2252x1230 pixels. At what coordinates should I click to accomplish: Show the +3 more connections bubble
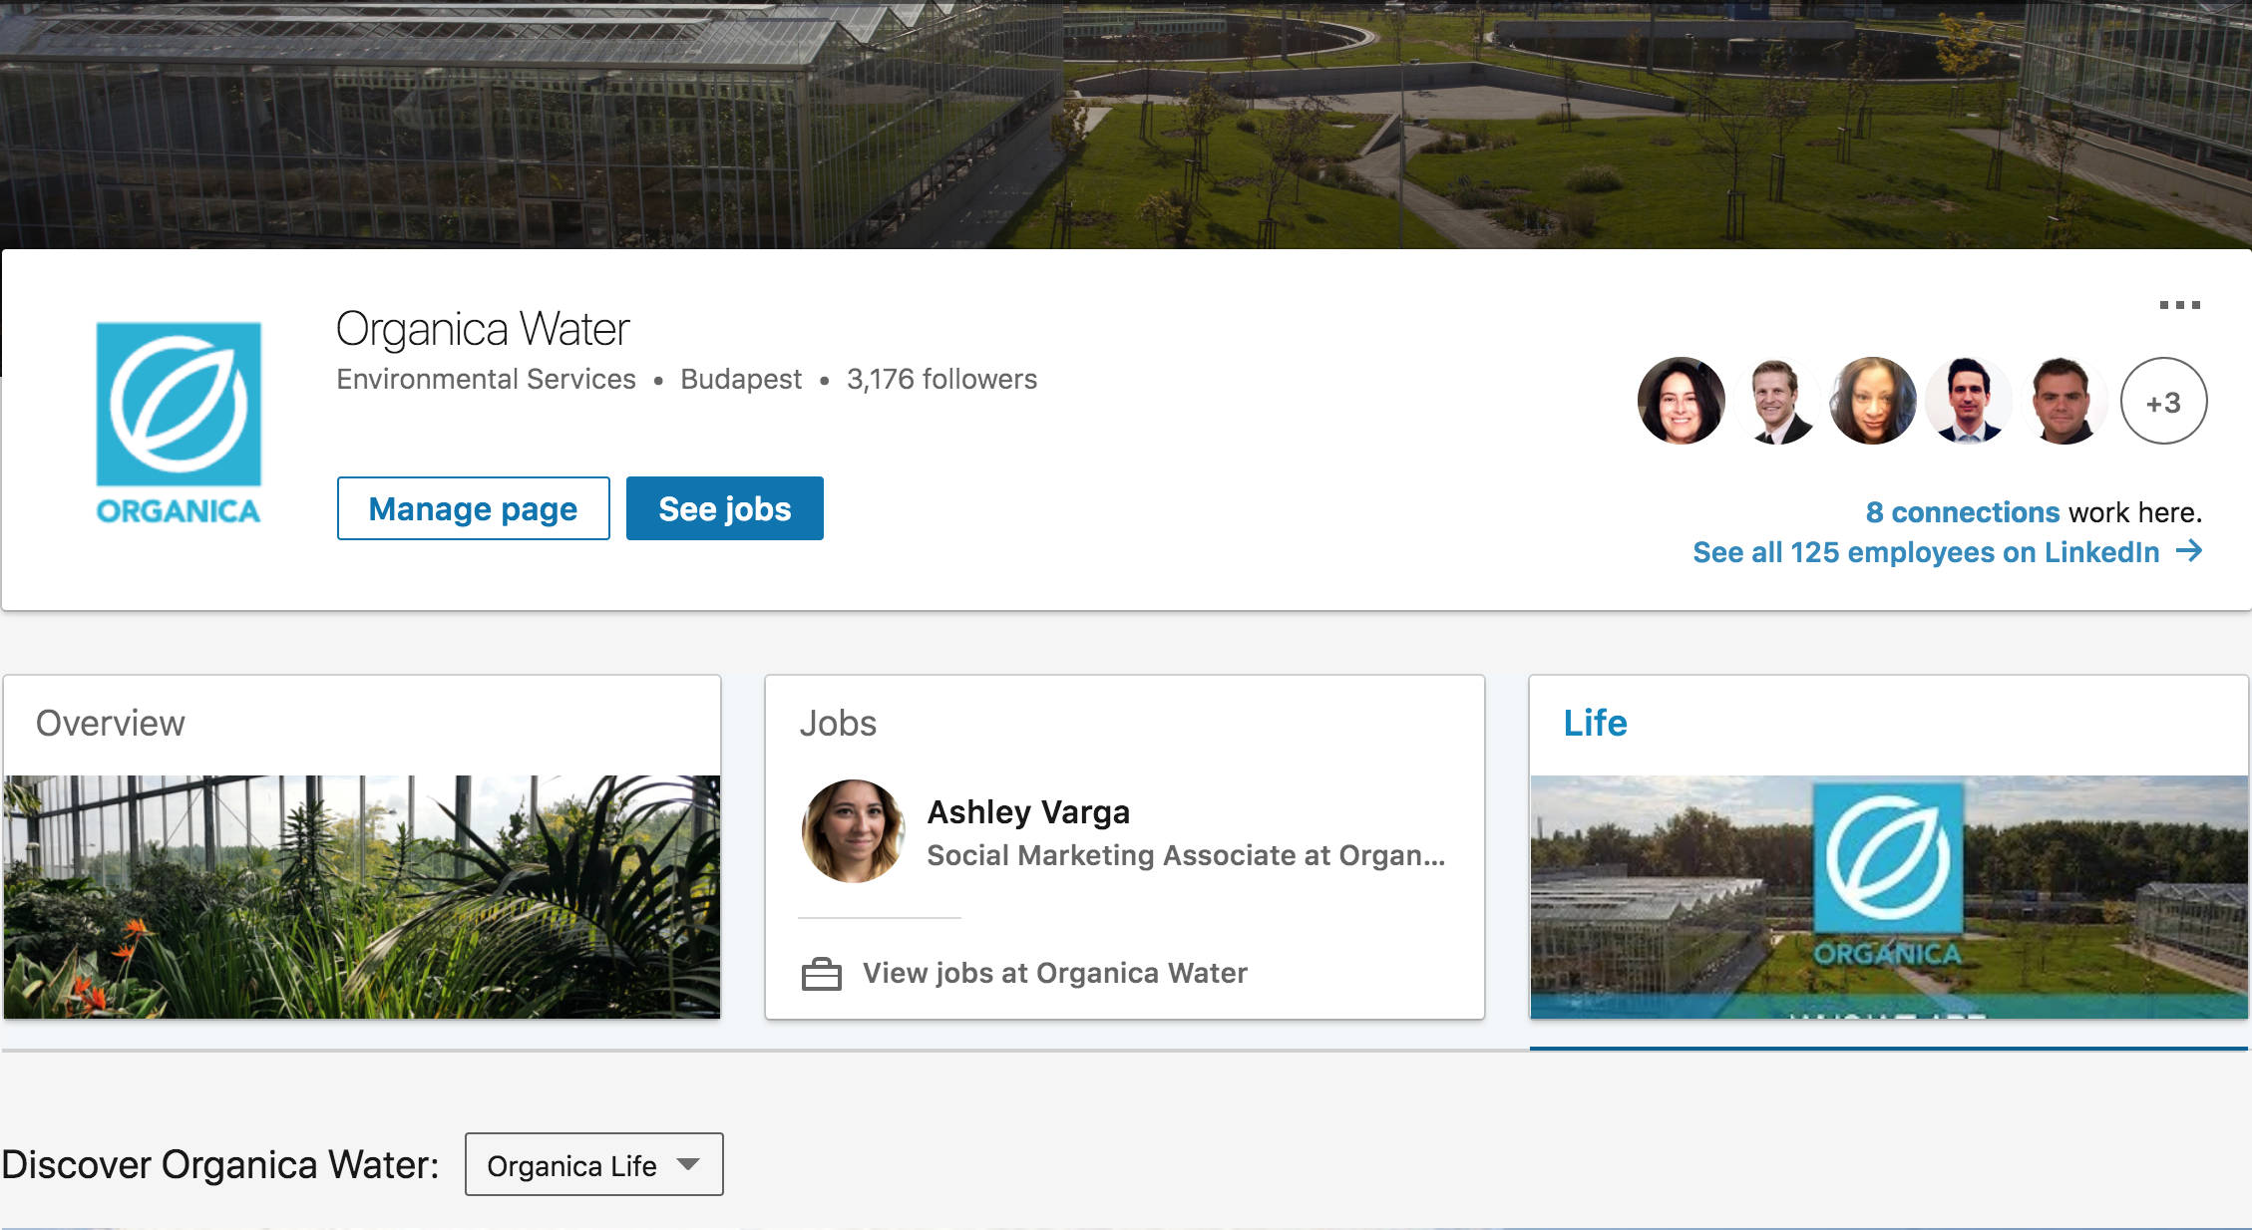click(x=2163, y=401)
